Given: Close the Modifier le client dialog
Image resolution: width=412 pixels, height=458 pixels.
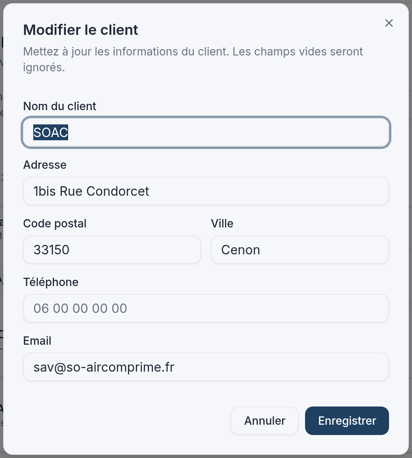Looking at the screenshot, I should coord(389,23).
